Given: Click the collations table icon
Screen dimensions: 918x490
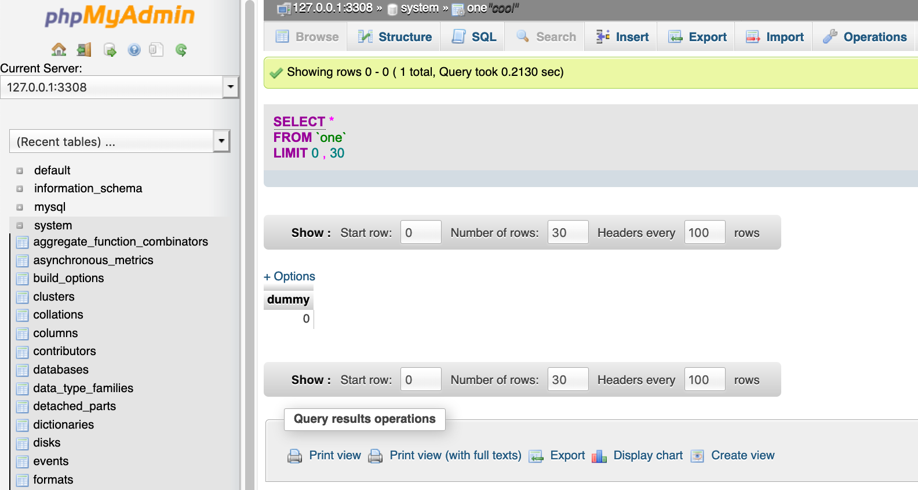Looking at the screenshot, I should [23, 315].
